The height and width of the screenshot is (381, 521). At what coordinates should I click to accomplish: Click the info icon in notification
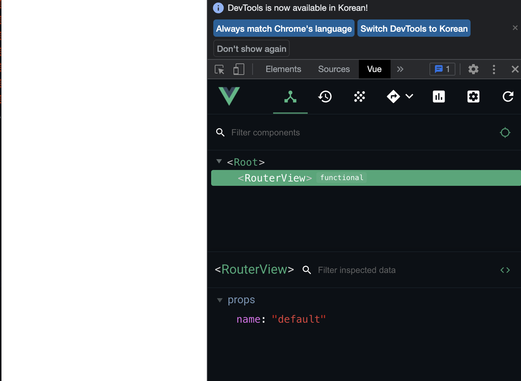pos(218,8)
